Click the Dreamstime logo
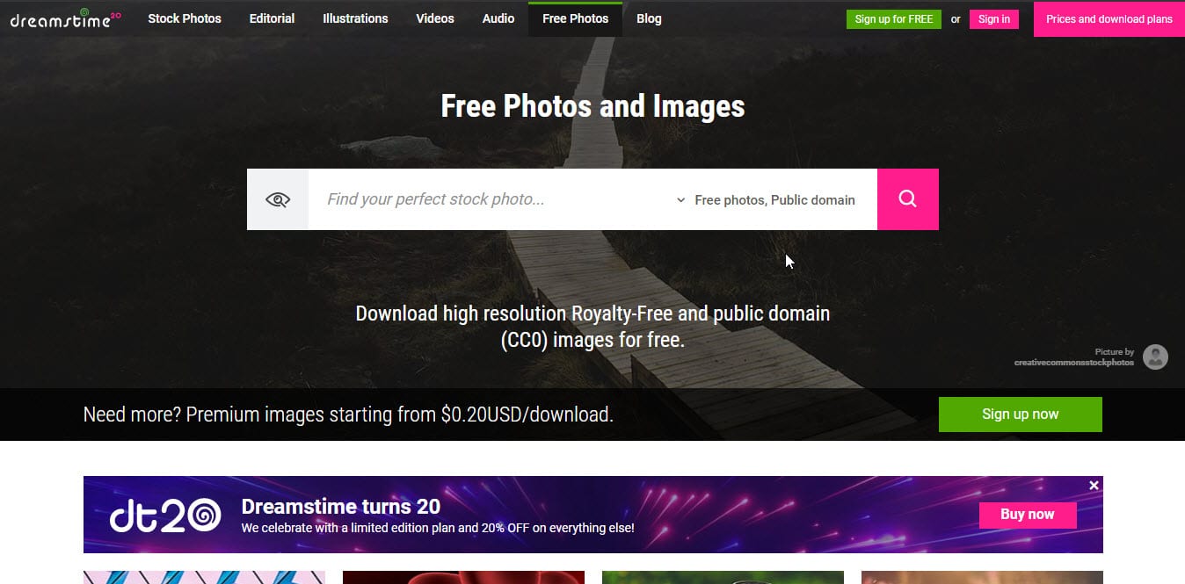This screenshot has width=1185, height=584. (65, 18)
